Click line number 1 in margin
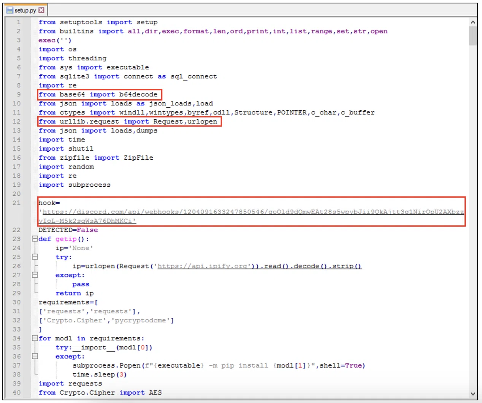 pos(18,22)
